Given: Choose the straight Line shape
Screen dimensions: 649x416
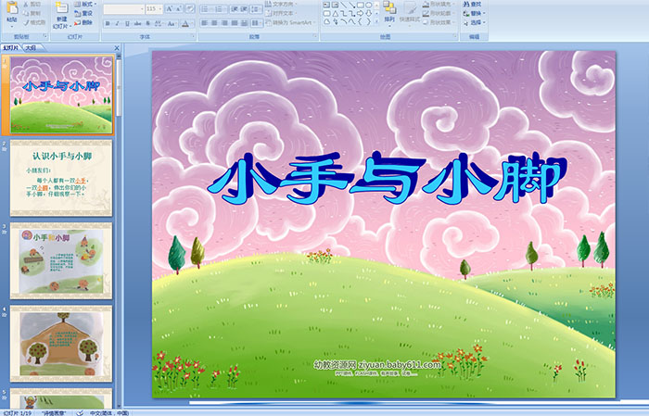Looking at the screenshot, I should [x=344, y=5].
